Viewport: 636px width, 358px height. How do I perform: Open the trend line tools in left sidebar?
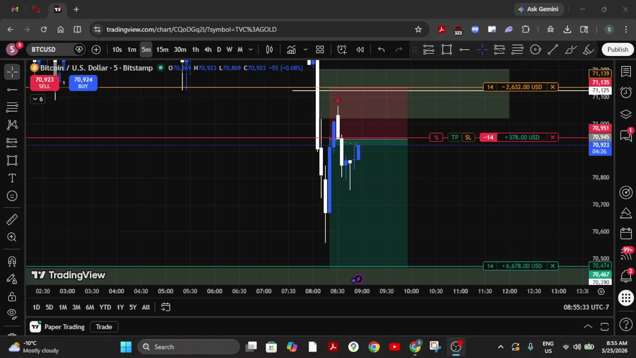point(12,89)
